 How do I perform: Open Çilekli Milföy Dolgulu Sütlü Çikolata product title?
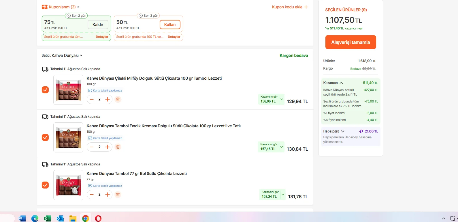pyautogui.click(x=154, y=78)
